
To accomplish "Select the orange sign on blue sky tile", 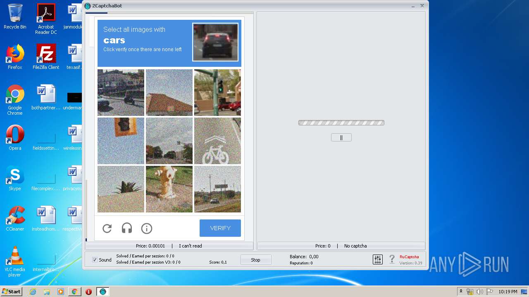I will (121, 141).
